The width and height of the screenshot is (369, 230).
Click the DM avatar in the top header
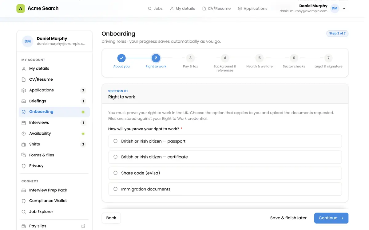pos(335,9)
